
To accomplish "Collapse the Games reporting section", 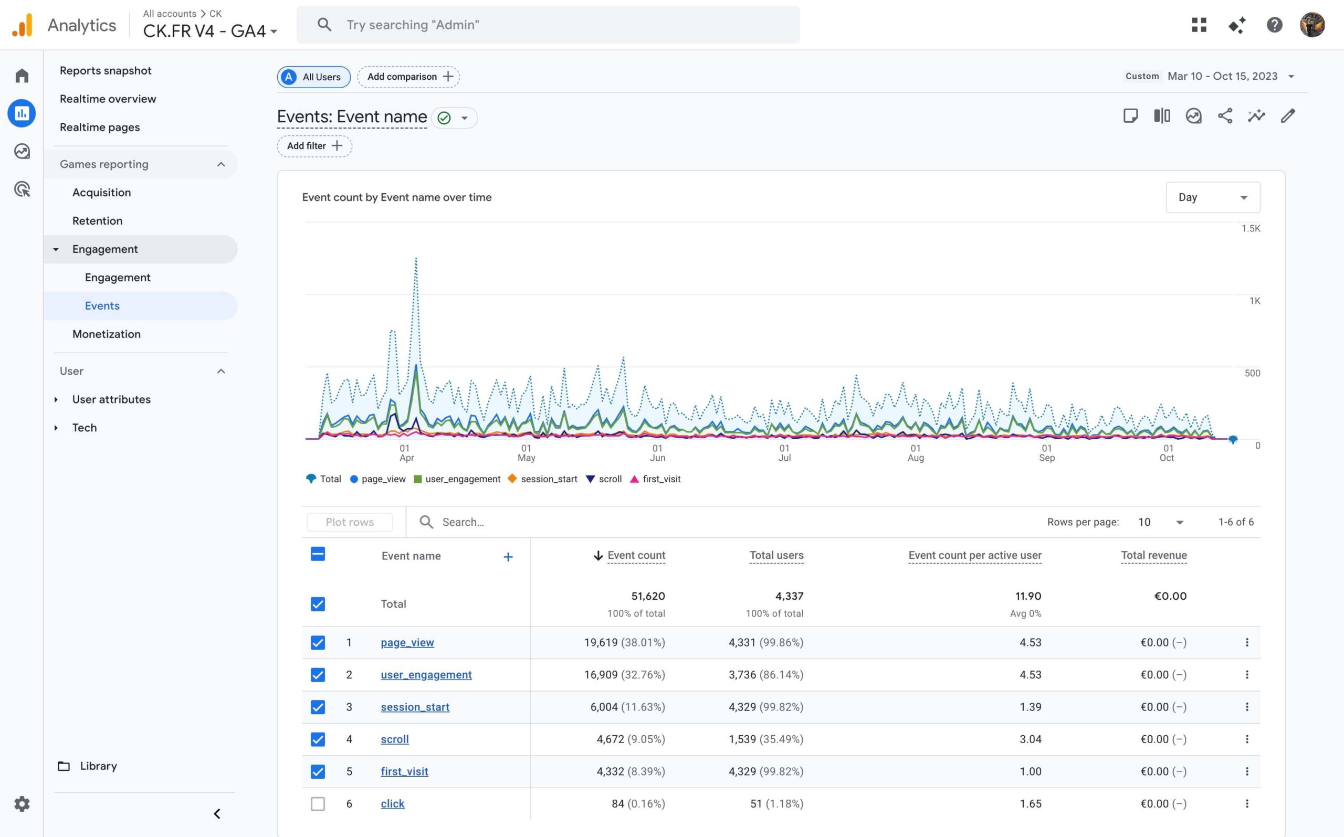I will pyautogui.click(x=221, y=164).
